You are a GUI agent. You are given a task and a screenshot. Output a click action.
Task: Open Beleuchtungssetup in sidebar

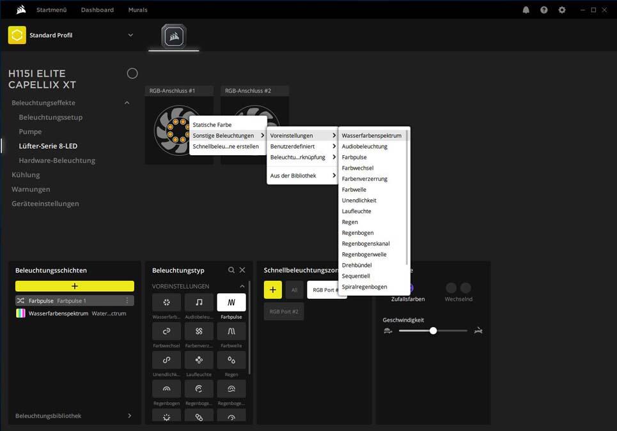(x=51, y=117)
